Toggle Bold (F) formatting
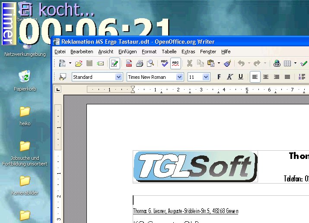 click(x=219, y=77)
